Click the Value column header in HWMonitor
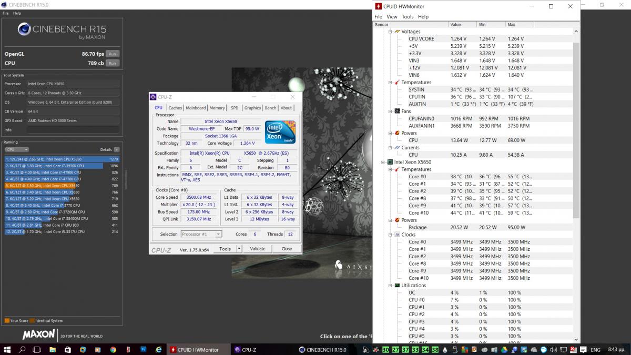 [x=462, y=25]
